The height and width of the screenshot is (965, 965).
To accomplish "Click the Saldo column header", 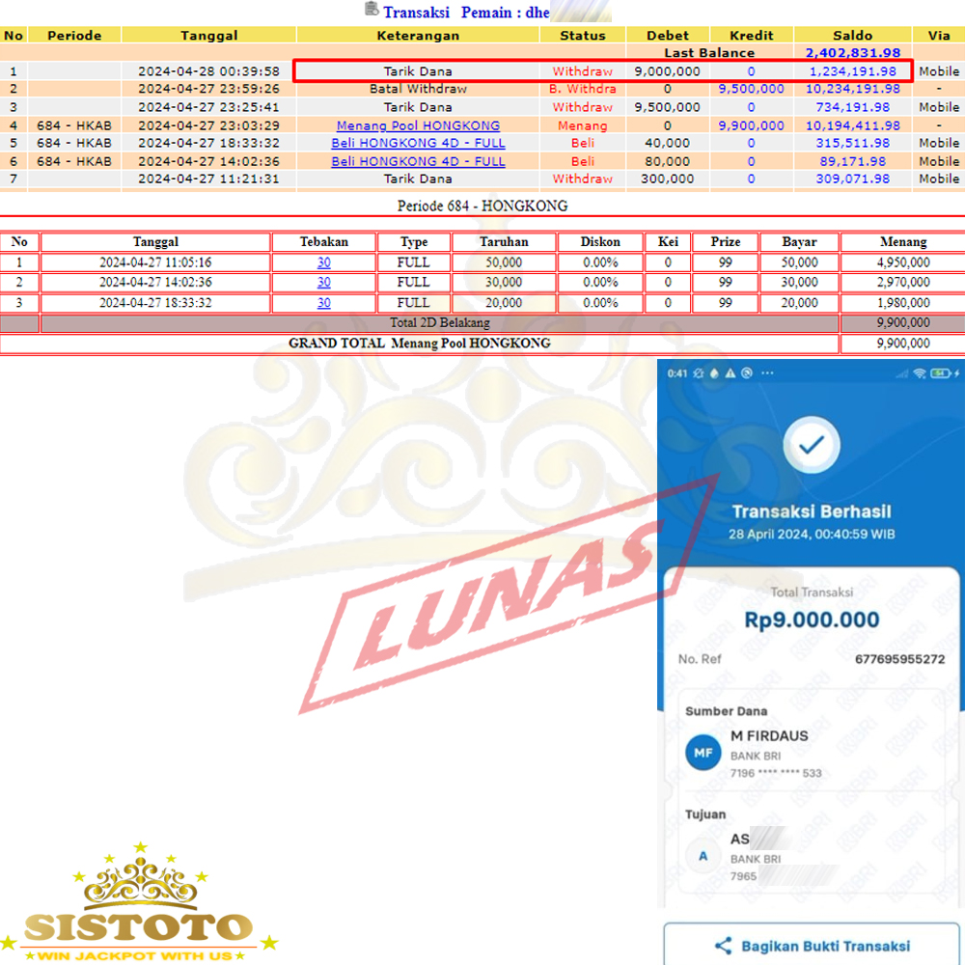I will tap(852, 36).
